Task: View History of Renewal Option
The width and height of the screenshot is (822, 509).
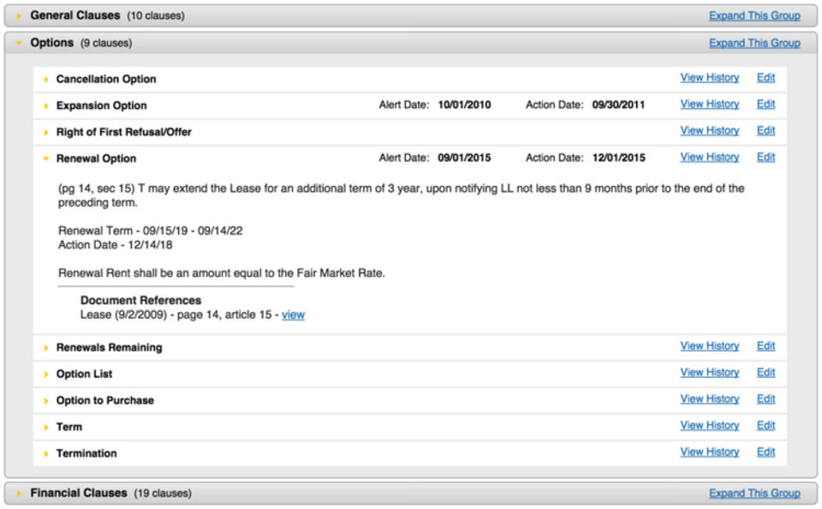Action: point(710,158)
